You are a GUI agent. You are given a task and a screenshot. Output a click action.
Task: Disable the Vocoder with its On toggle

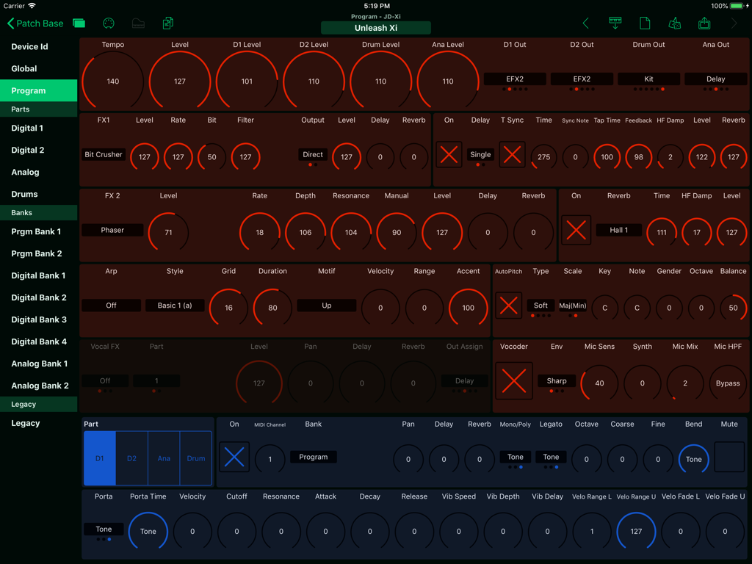point(513,381)
